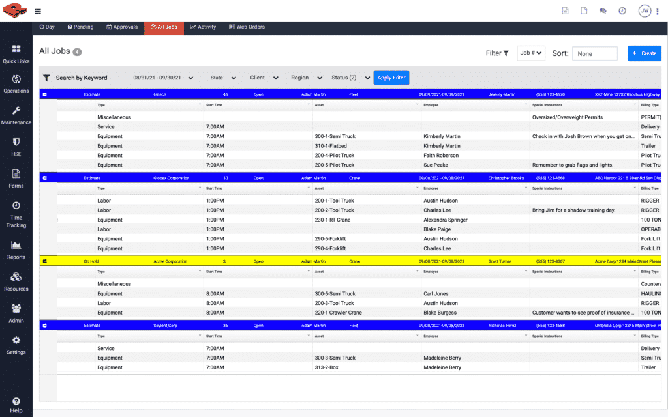Open the State filter dropdown

pos(224,77)
